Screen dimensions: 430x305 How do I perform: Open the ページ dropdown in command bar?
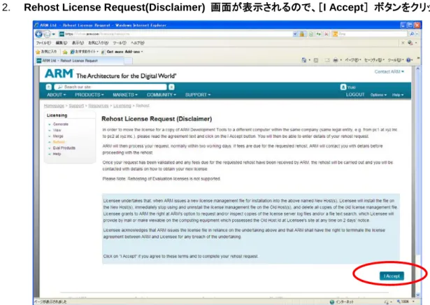point(352,60)
